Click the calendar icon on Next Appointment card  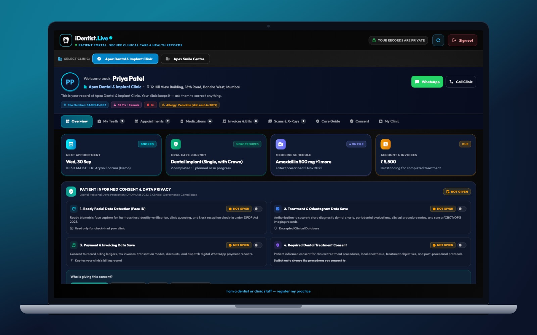(x=71, y=144)
